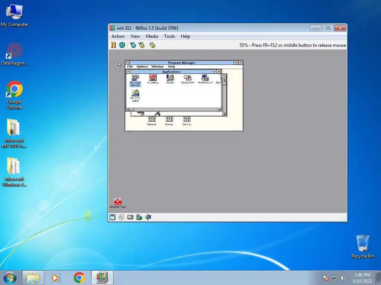Select MWBACKUP program icon

click(x=205, y=79)
